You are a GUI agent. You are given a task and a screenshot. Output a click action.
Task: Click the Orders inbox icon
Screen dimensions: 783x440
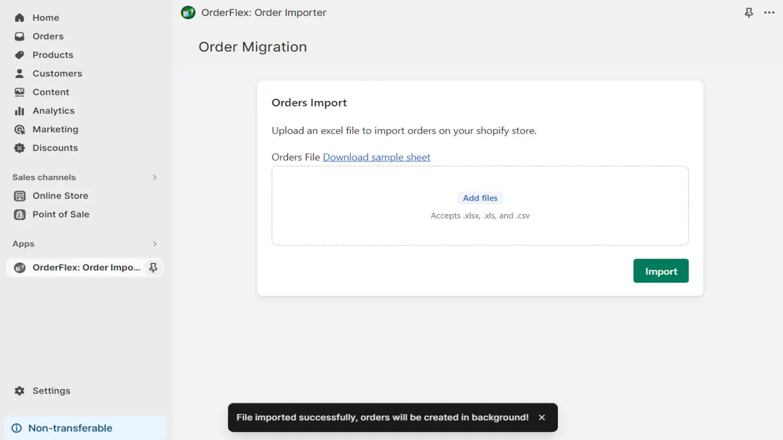pos(20,36)
